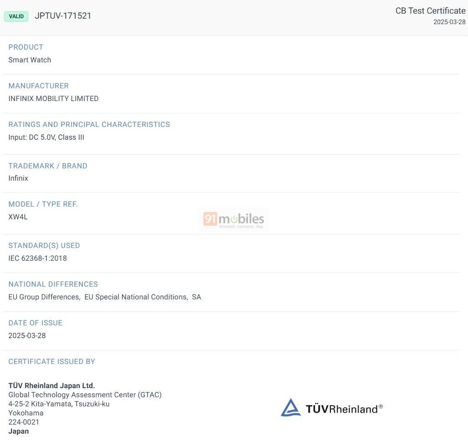
Task: Select INFINIX MOBILITY LIMITED text
Action: tap(53, 98)
